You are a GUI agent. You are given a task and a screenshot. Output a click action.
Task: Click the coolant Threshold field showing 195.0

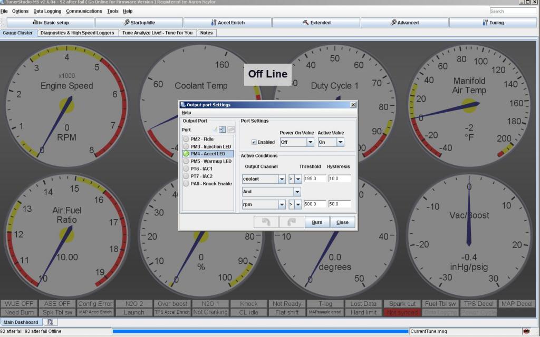(315, 179)
